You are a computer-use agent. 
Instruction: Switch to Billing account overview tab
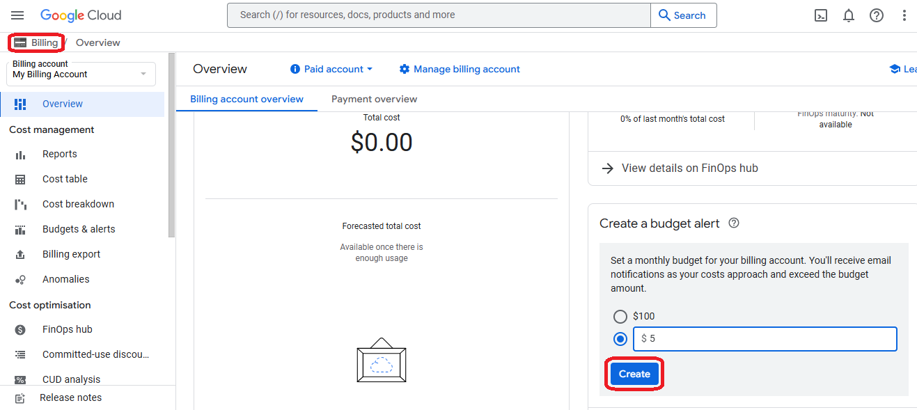[x=246, y=99]
